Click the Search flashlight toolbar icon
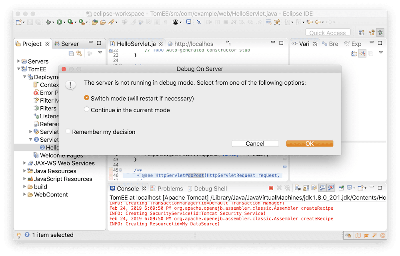400x256 pixels. click(111, 22)
